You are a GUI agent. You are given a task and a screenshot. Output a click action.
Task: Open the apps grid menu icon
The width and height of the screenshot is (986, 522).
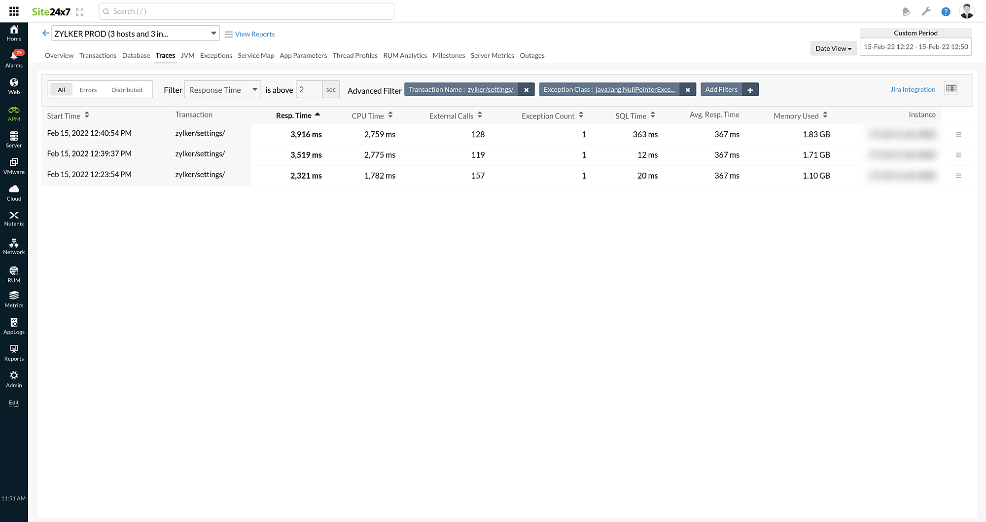tap(14, 11)
